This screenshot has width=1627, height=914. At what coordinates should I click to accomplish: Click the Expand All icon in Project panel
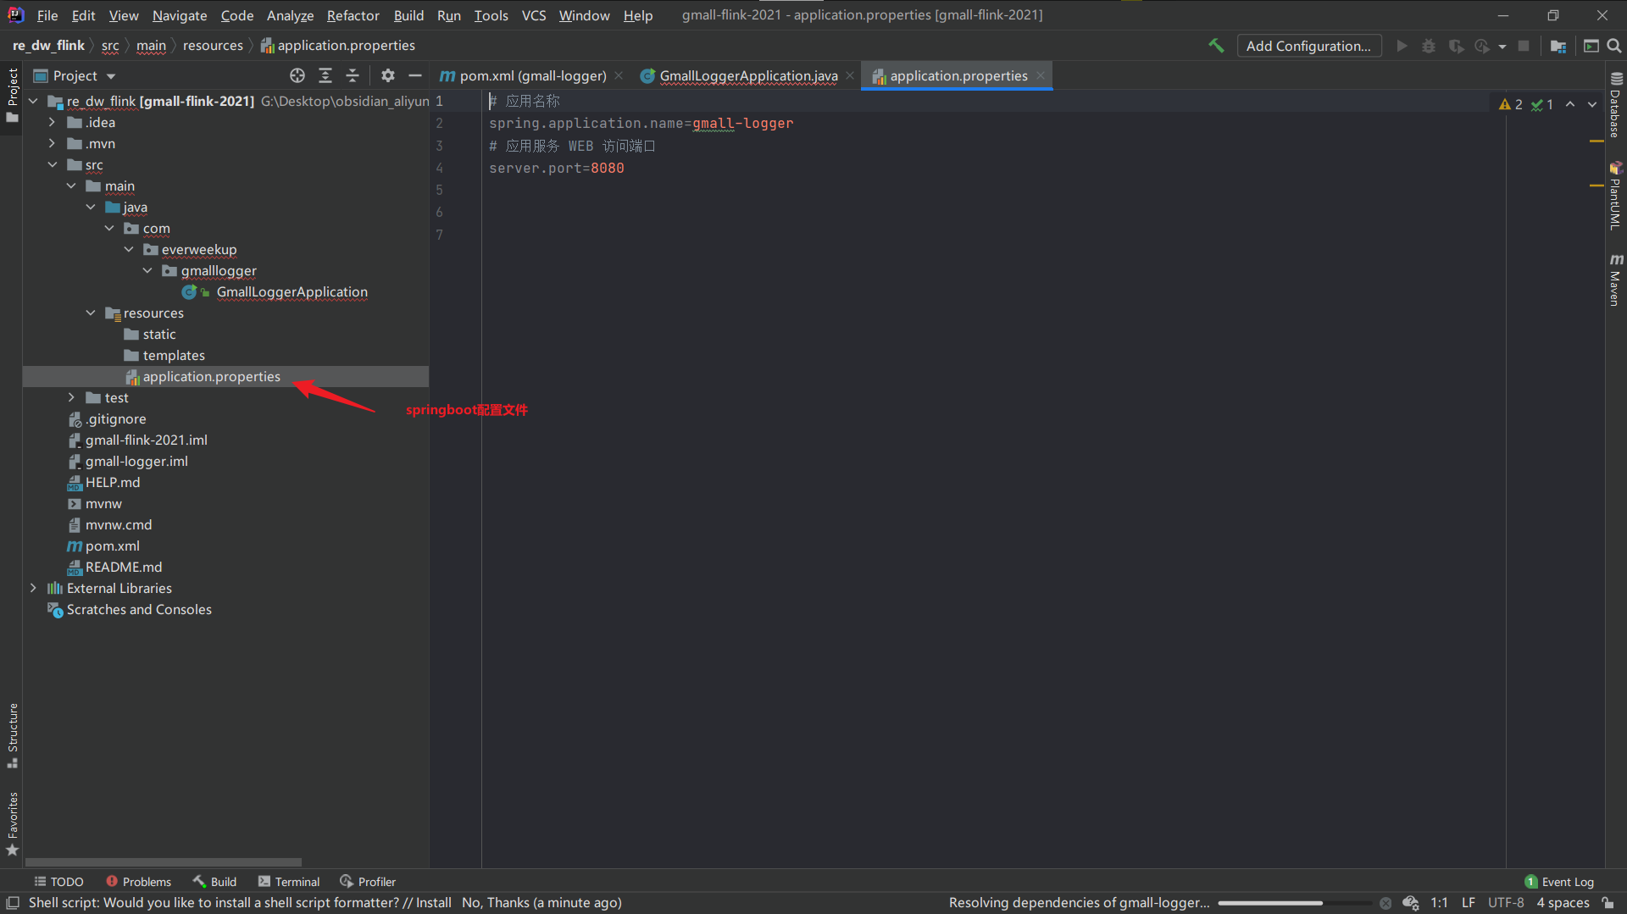[325, 75]
